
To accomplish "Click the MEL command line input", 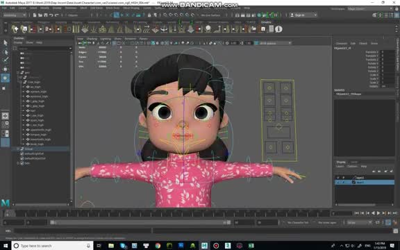I will pos(83,231).
